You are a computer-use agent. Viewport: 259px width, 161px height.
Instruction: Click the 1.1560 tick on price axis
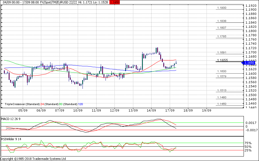(251, 82)
